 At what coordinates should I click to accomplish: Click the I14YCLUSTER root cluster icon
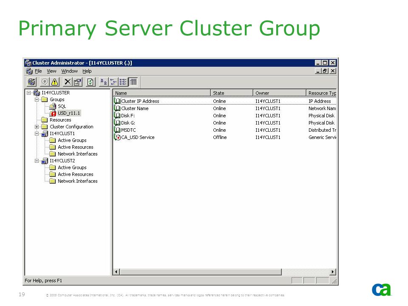(x=37, y=93)
